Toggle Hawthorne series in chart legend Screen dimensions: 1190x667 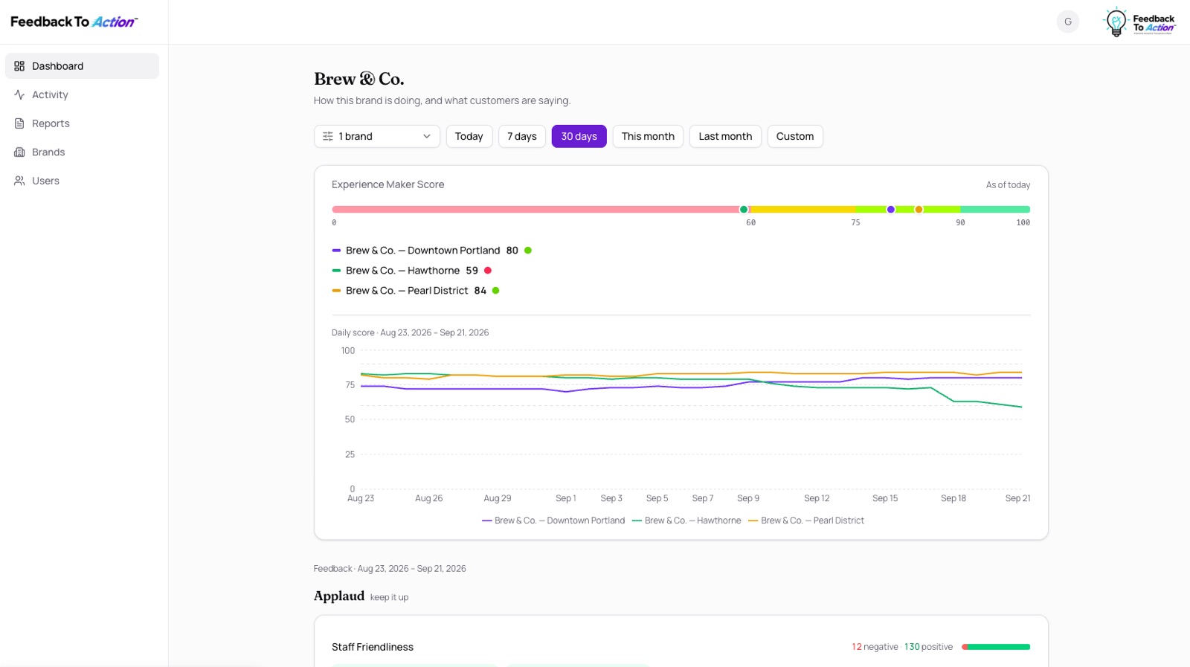686,521
